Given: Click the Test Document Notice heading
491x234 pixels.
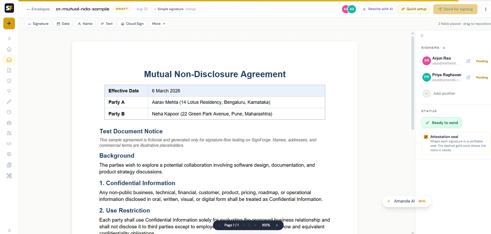Looking at the screenshot, I should pos(131,131).
